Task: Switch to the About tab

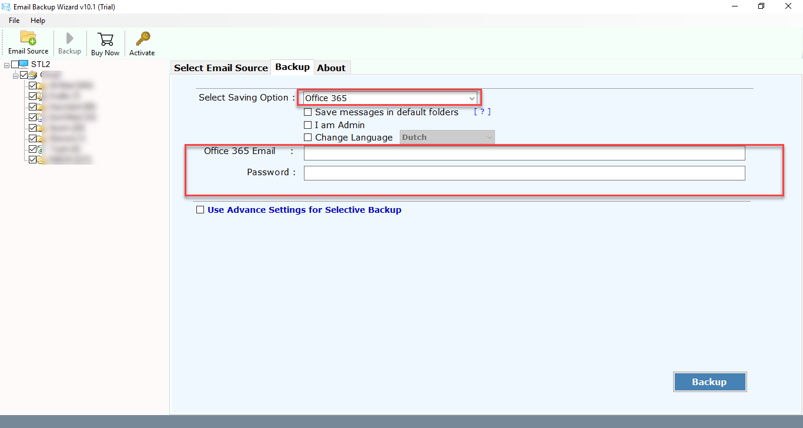Action: [331, 68]
